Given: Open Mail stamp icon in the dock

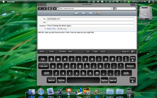Looking at the screenshot, I should [x=50, y=91].
